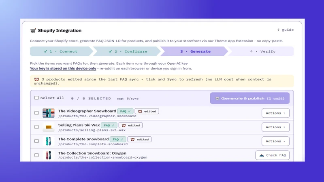
Task: Click the 'cap: 5/sync' label
Action: [128, 99]
